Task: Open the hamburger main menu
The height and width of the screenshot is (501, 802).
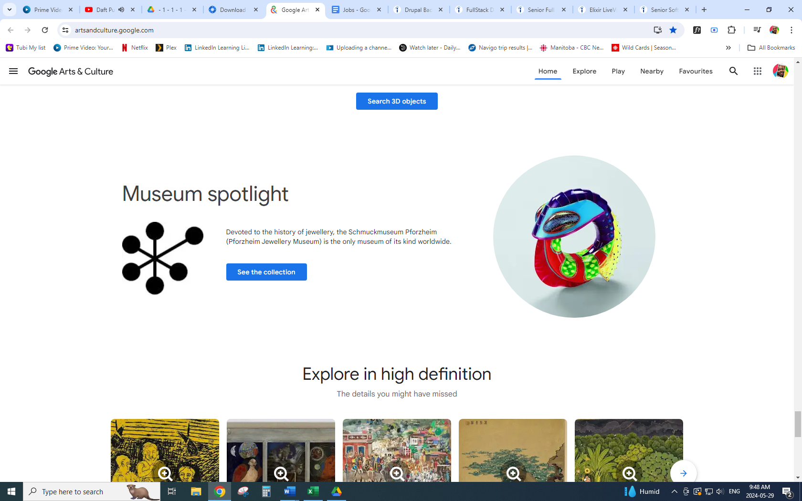Action: tap(13, 71)
